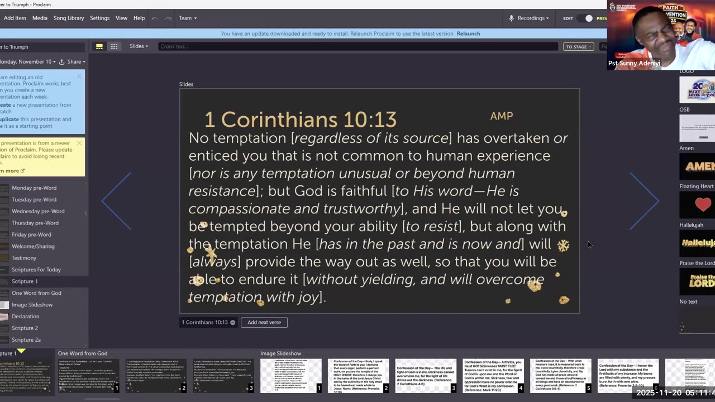Select One Word from God slide 2 thumbnail
Image resolution: width=715 pixels, height=402 pixels.
156,375
